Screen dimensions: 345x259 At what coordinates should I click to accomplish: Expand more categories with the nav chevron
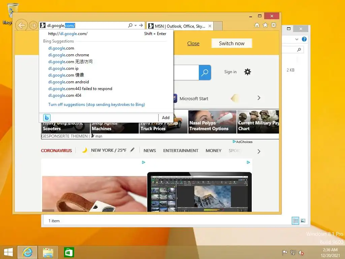[259, 151]
